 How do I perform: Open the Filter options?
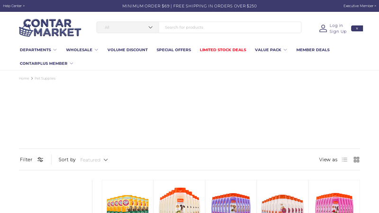point(31,160)
